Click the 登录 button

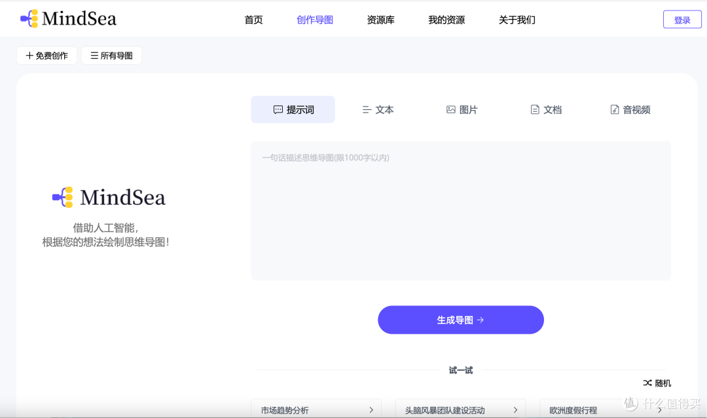(682, 20)
